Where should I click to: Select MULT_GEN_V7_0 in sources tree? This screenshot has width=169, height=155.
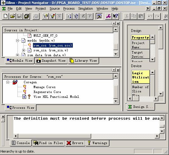(45, 36)
